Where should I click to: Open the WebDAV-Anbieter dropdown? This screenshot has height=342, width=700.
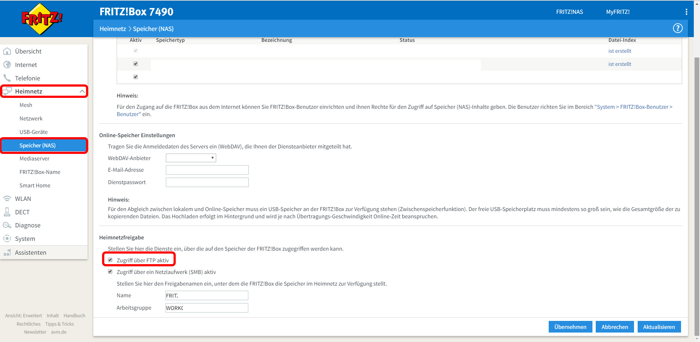191,158
